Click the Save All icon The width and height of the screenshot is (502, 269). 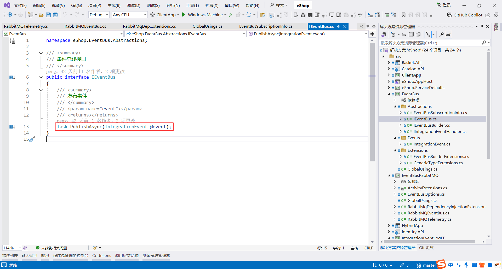click(x=55, y=15)
